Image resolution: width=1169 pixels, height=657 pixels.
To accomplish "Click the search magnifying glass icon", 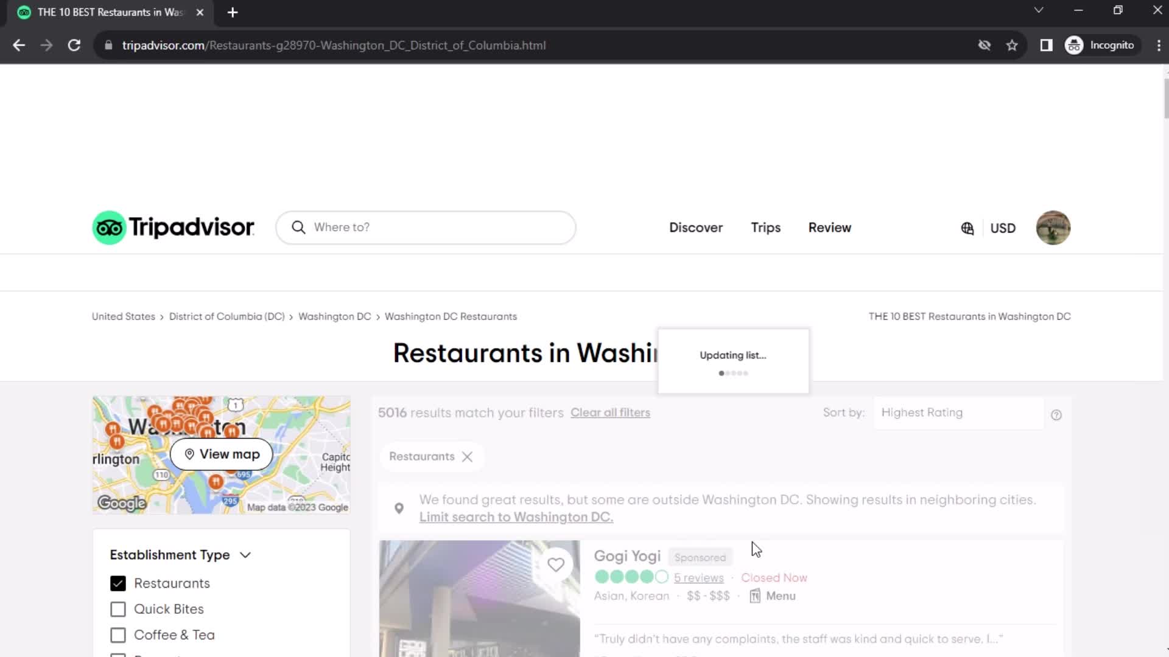I will (298, 227).
